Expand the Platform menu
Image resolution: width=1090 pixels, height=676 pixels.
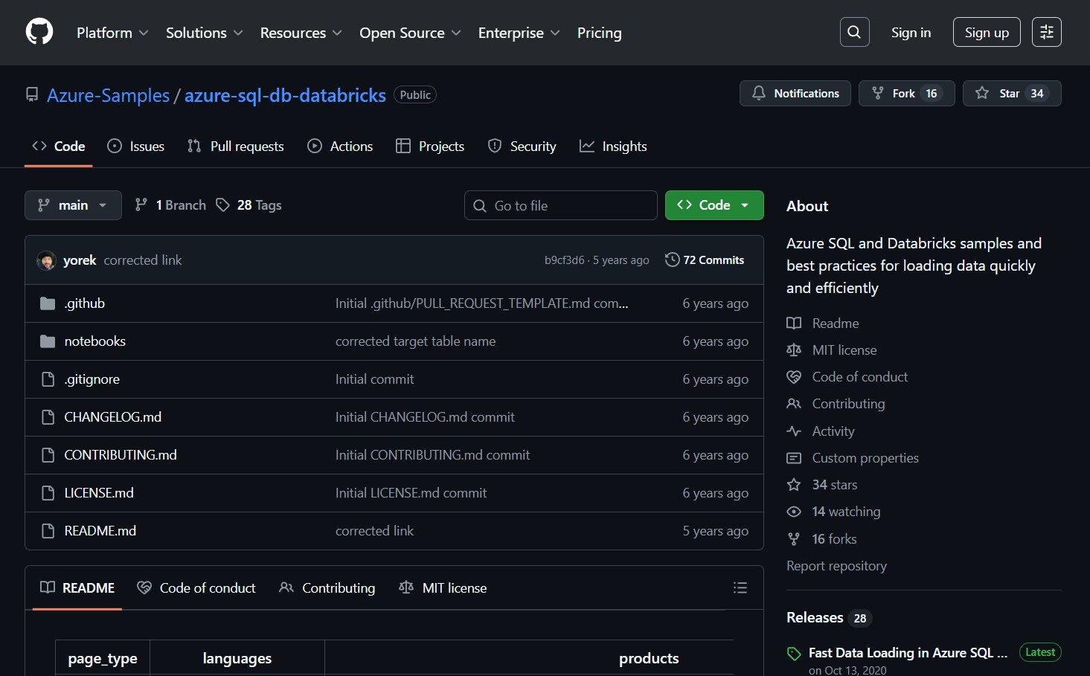click(112, 33)
